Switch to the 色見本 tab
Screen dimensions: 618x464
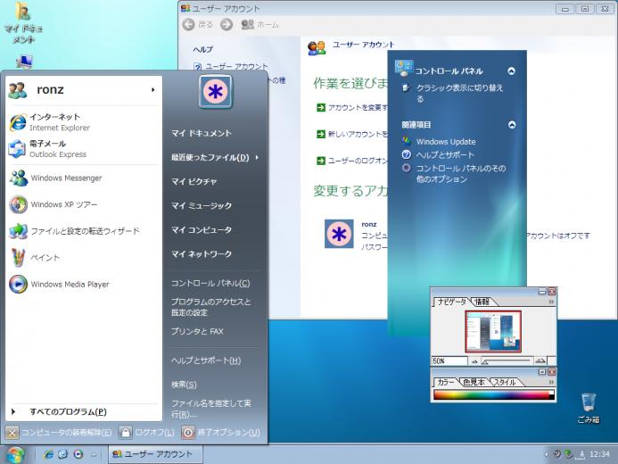tap(474, 383)
